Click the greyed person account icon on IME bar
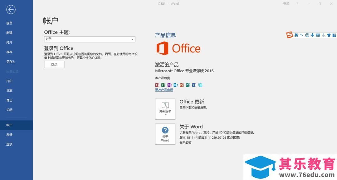This screenshot has height=180, width=337. coord(324,35)
